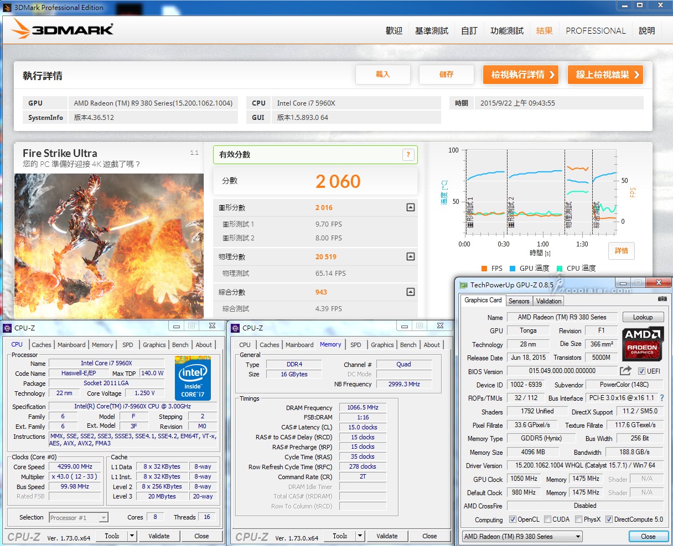673x546 pixels.
Task: Enable the CUDA checkbox
Action: (x=547, y=519)
